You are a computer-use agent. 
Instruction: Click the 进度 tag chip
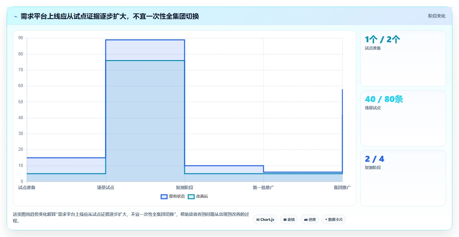310,220
